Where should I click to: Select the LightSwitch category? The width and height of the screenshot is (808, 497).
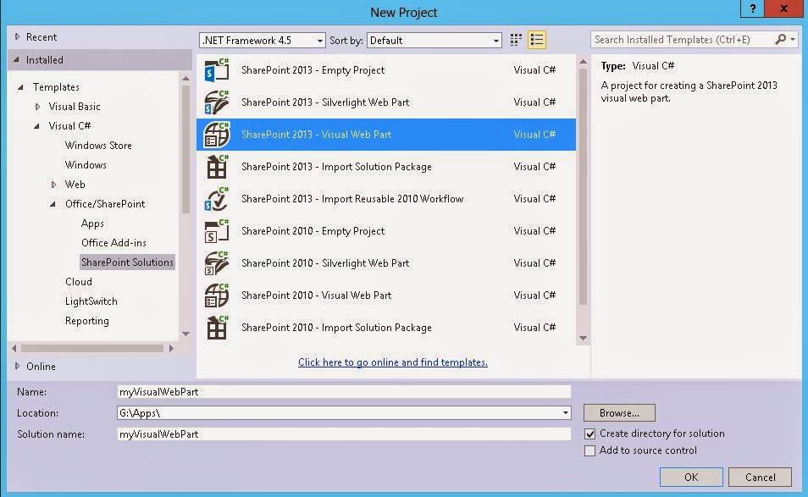click(x=91, y=301)
